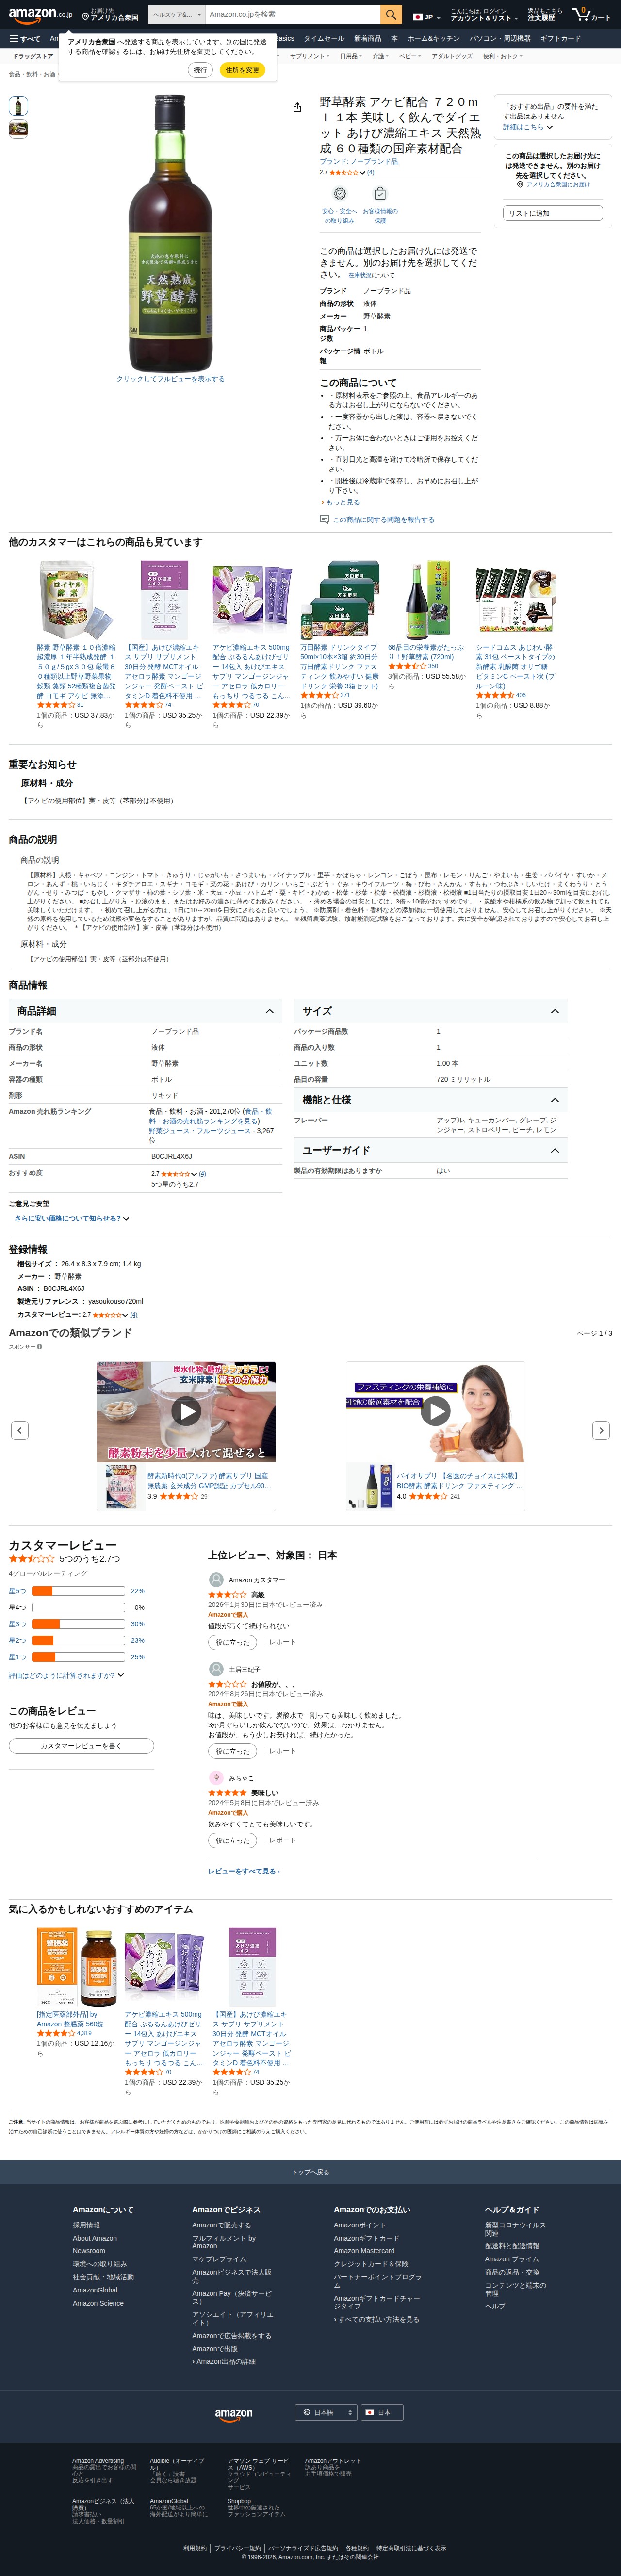The height and width of the screenshot is (2576, 621).
Task: Open the search category dropdown
Action: [x=176, y=15]
